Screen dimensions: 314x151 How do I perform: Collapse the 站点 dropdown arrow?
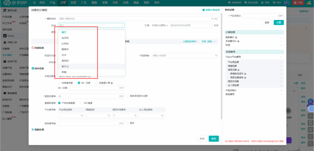click(122, 25)
